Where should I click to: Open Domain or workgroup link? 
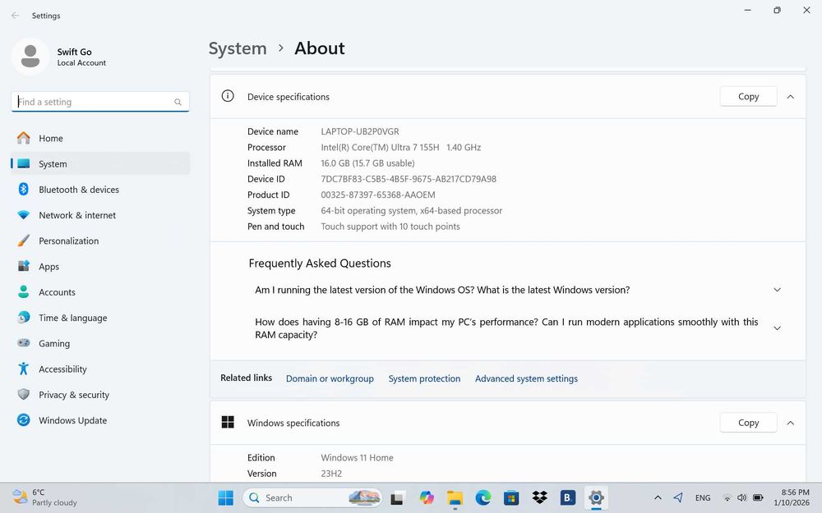click(330, 378)
